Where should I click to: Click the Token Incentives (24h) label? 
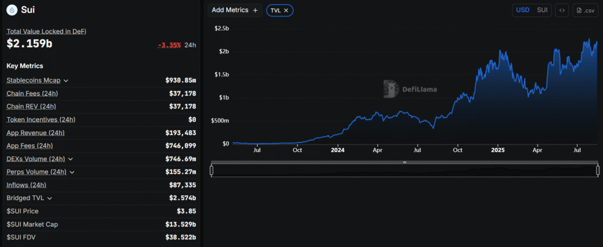(x=41, y=120)
